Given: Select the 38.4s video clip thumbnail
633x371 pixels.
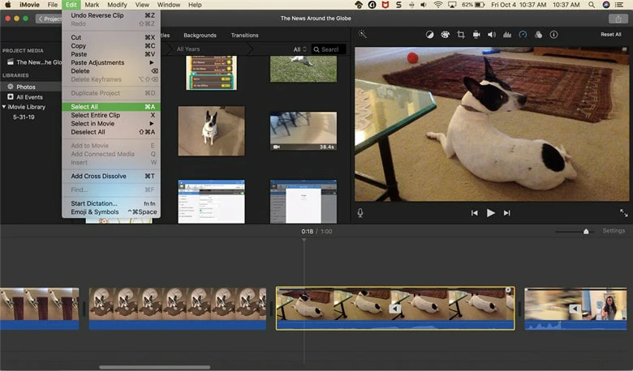Looking at the screenshot, I should coord(304,131).
